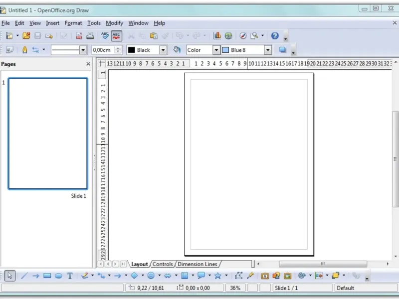Viewport: 399px width, 299px height.
Task: Expand the Stars shapes dropdown arrow
Action: pos(226,276)
